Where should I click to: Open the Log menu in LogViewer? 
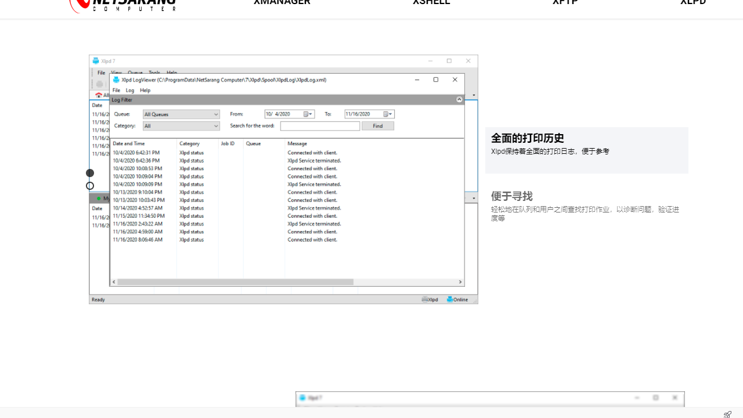[x=129, y=91]
